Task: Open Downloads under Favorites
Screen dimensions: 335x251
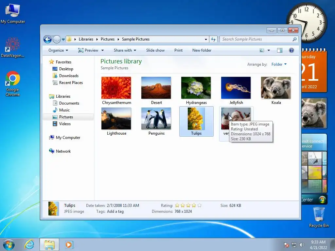Action: (69, 76)
